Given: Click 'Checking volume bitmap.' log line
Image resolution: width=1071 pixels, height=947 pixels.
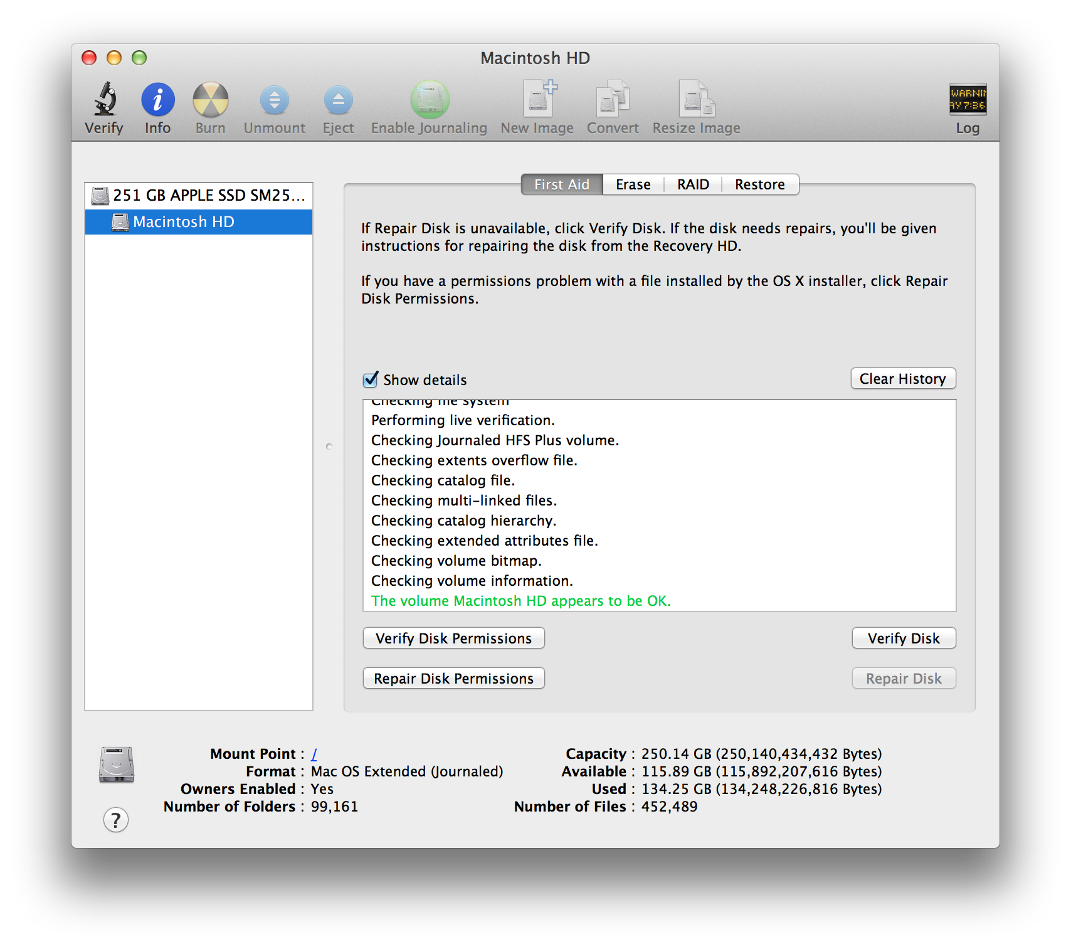Looking at the screenshot, I should point(456,561).
